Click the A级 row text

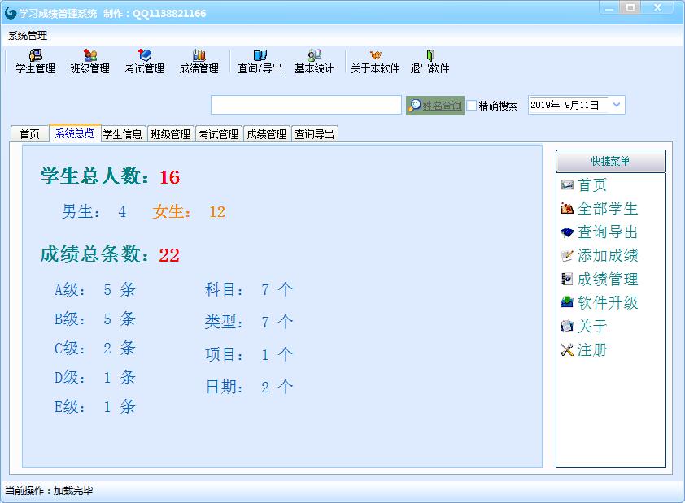[95, 289]
